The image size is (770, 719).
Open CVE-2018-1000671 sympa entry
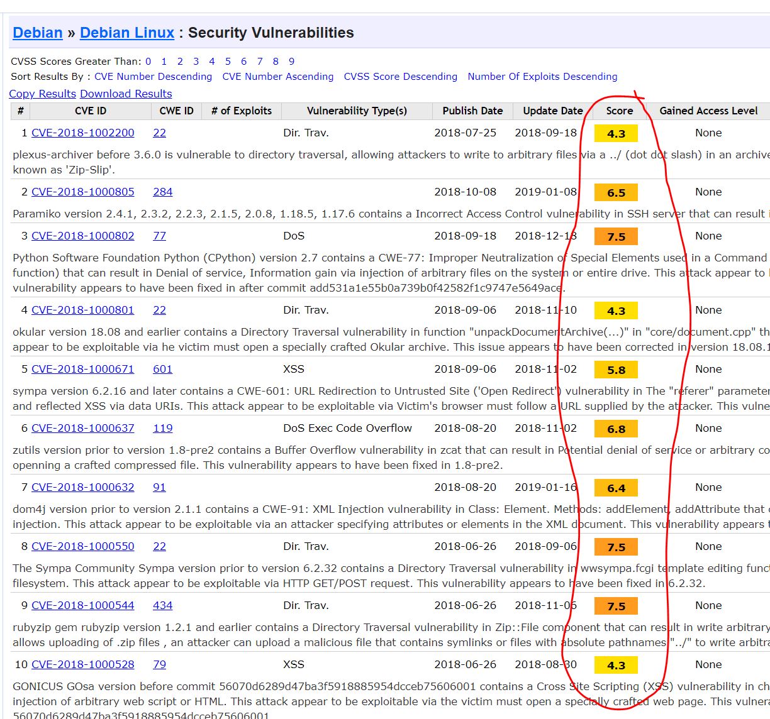click(83, 369)
